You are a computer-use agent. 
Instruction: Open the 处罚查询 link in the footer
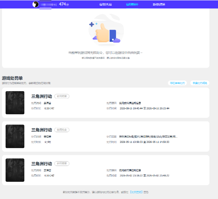click(136, 192)
